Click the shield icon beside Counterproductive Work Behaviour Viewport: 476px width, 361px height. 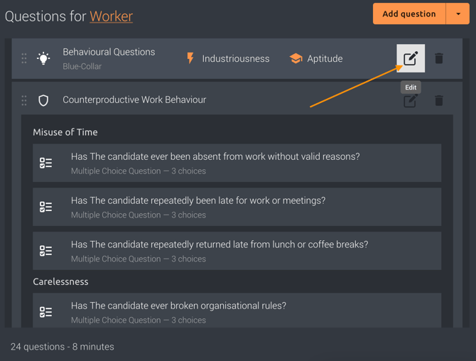pyautogui.click(x=43, y=100)
